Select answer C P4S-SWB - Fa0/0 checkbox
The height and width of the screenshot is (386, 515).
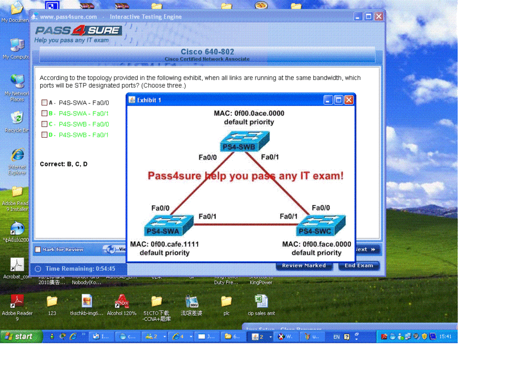[44, 124]
